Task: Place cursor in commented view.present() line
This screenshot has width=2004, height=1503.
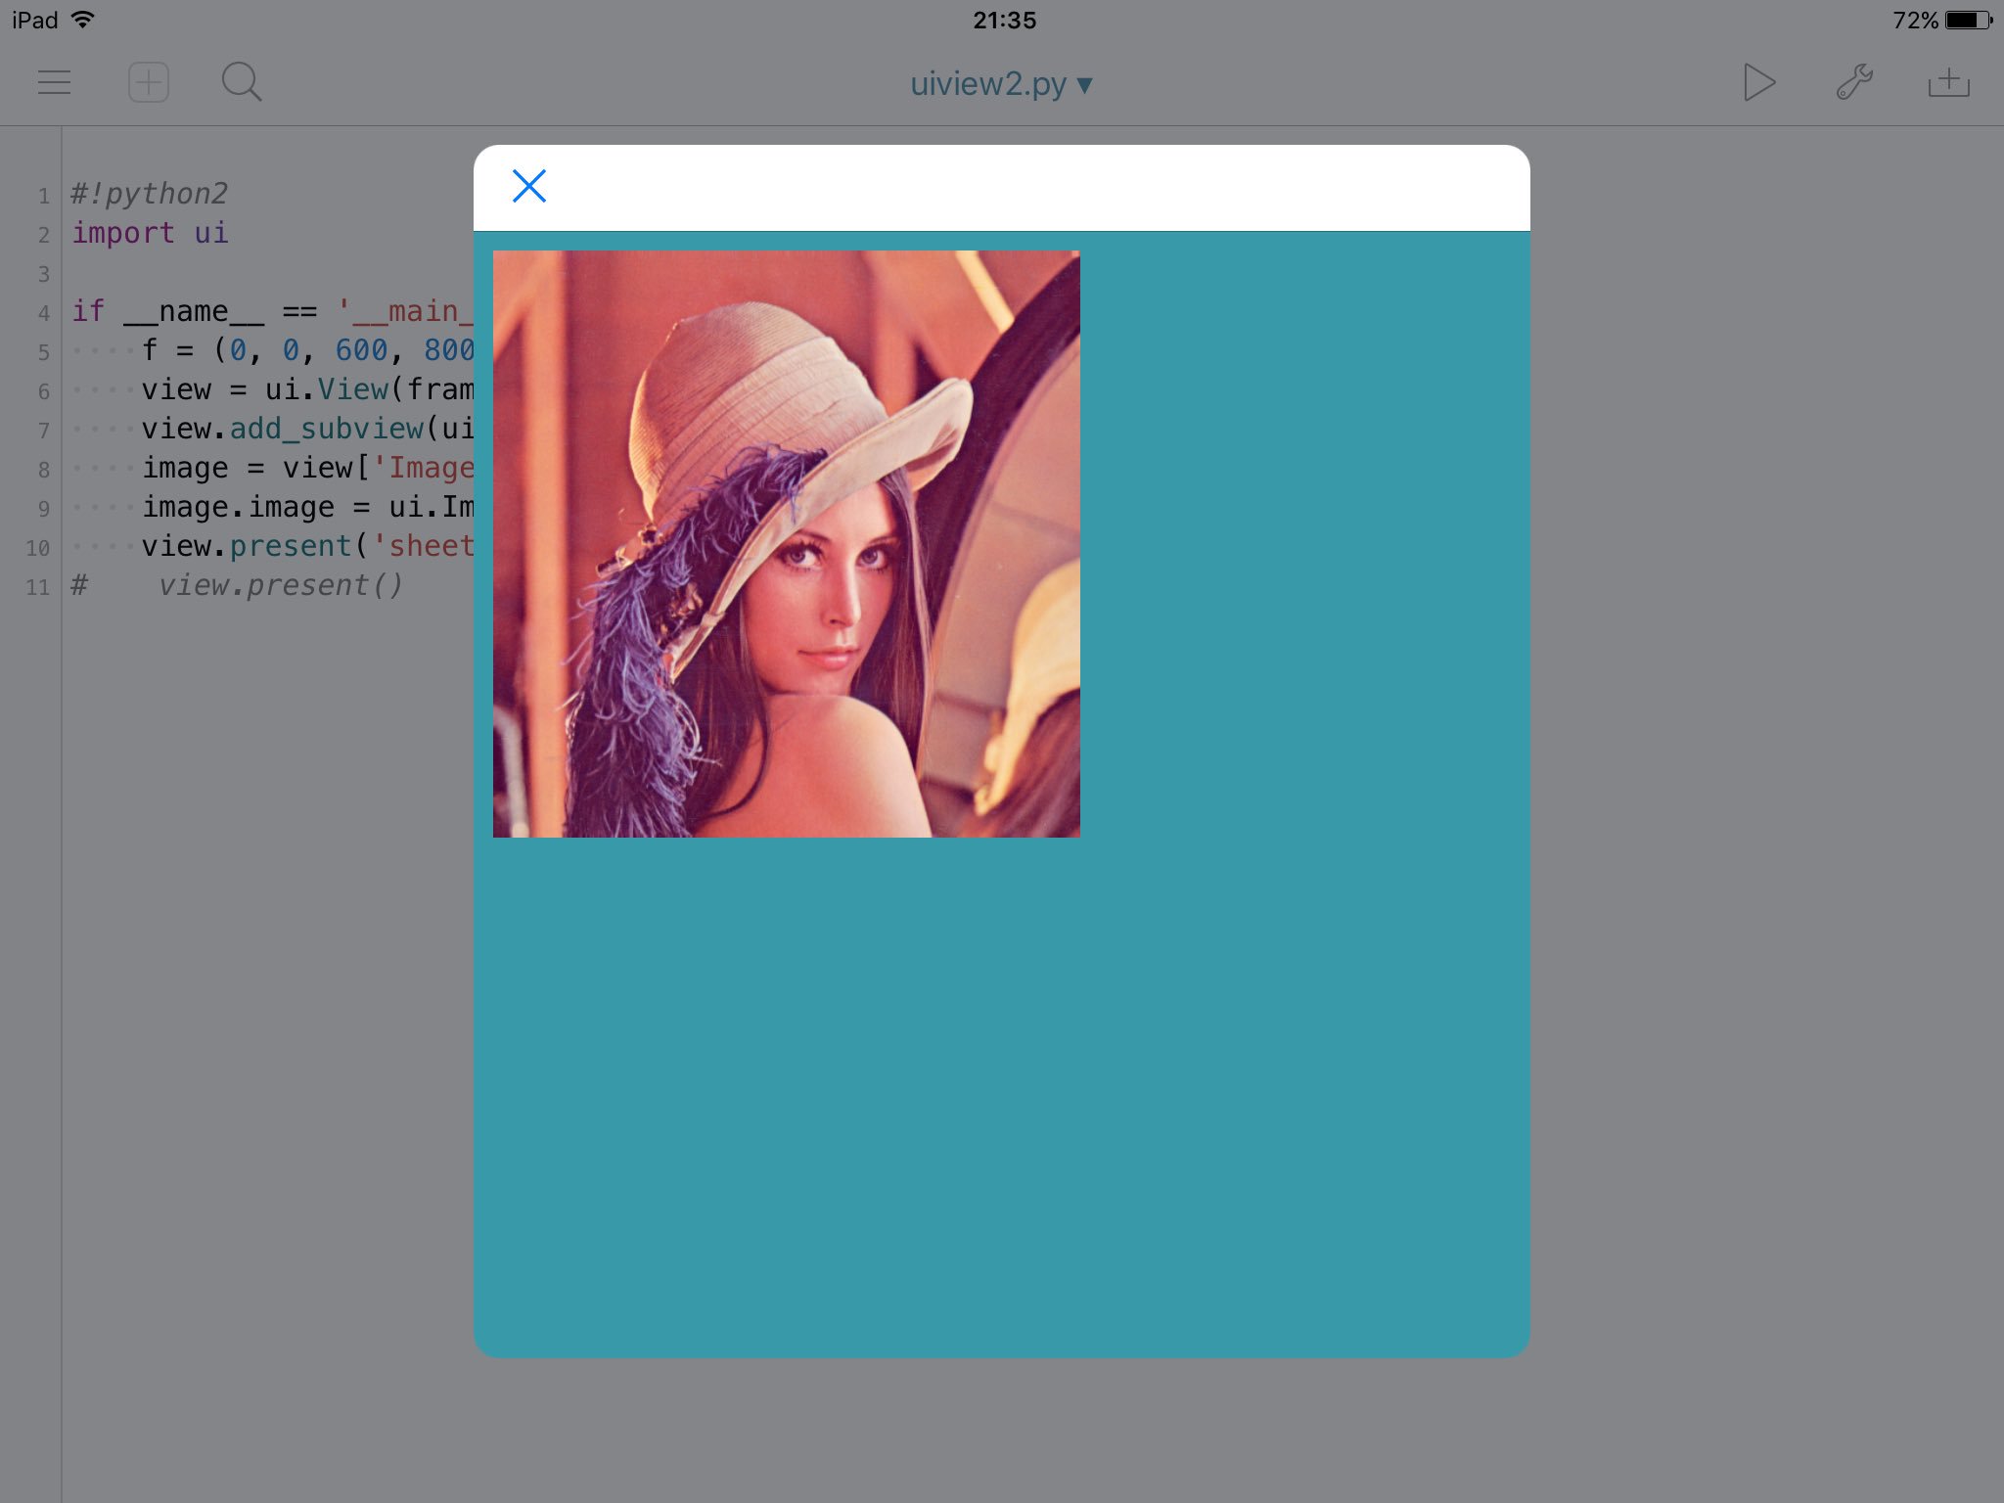Action: [281, 585]
